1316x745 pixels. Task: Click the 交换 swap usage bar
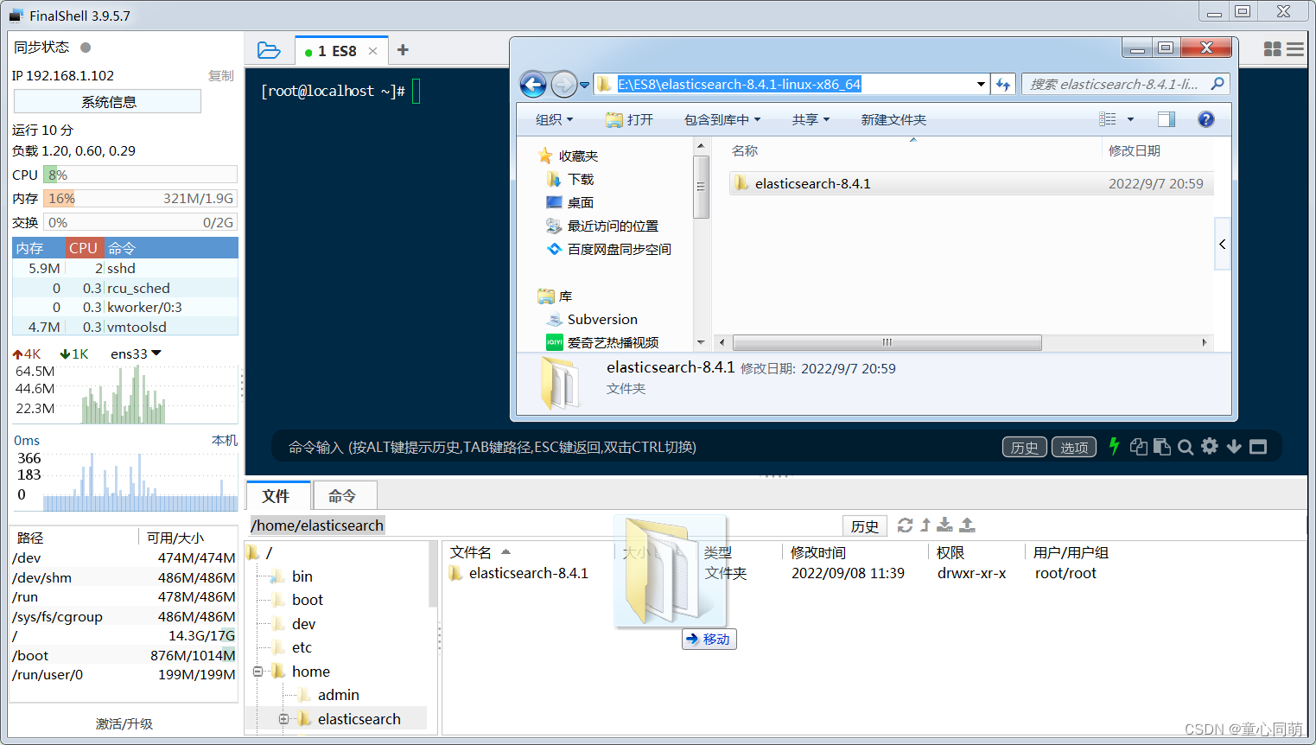140,222
